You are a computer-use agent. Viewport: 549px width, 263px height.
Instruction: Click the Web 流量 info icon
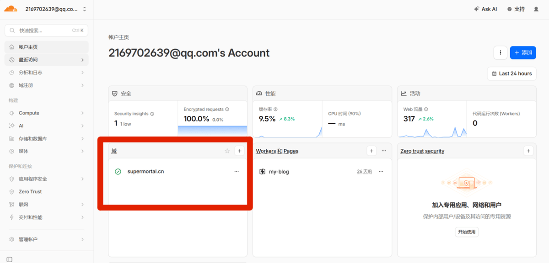click(426, 109)
